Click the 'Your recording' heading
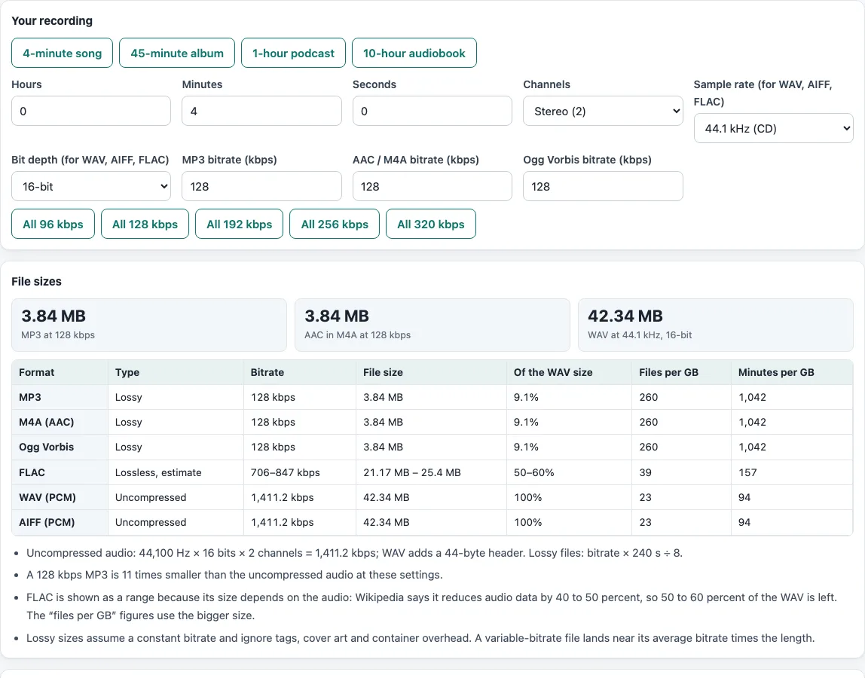The image size is (865, 678). click(52, 20)
